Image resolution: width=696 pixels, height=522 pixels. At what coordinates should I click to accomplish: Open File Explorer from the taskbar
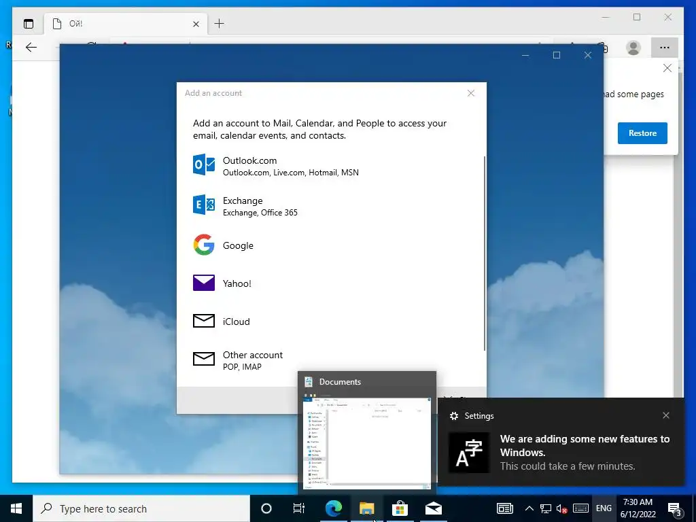click(366, 508)
